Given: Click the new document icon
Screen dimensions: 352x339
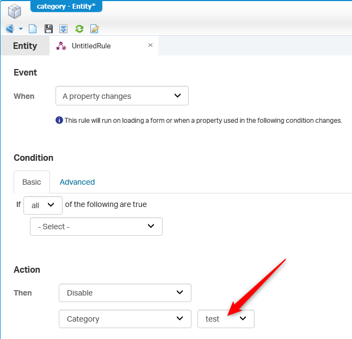Looking at the screenshot, I should coord(33,29).
